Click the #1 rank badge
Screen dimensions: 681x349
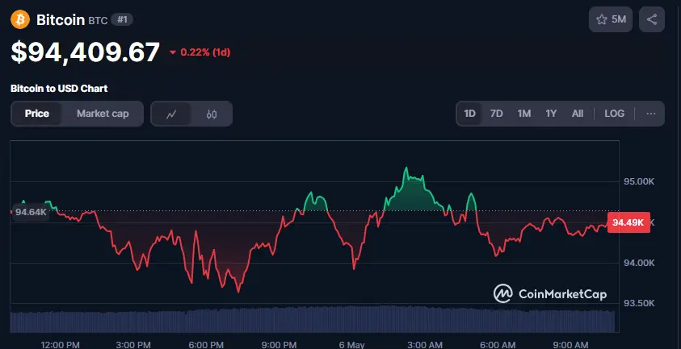click(x=122, y=19)
